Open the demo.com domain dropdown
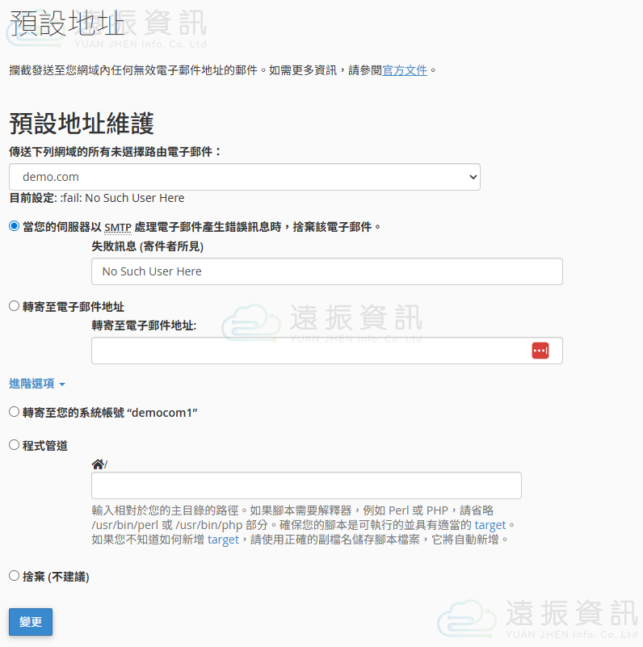Viewport: 643px width, 647px height. pyautogui.click(x=245, y=177)
